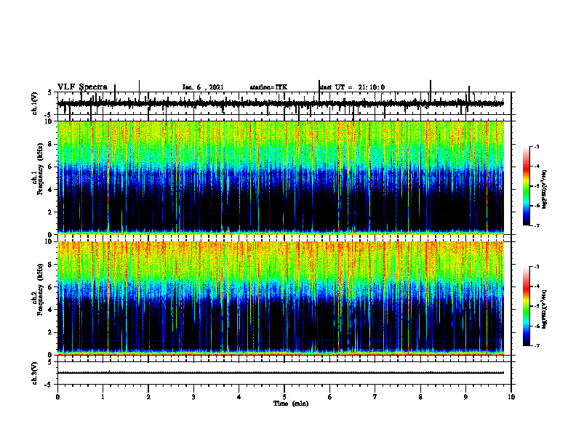Click the time axis tick label "2"
Image resolution: width=576 pixels, height=445 pixels.
tap(148, 397)
